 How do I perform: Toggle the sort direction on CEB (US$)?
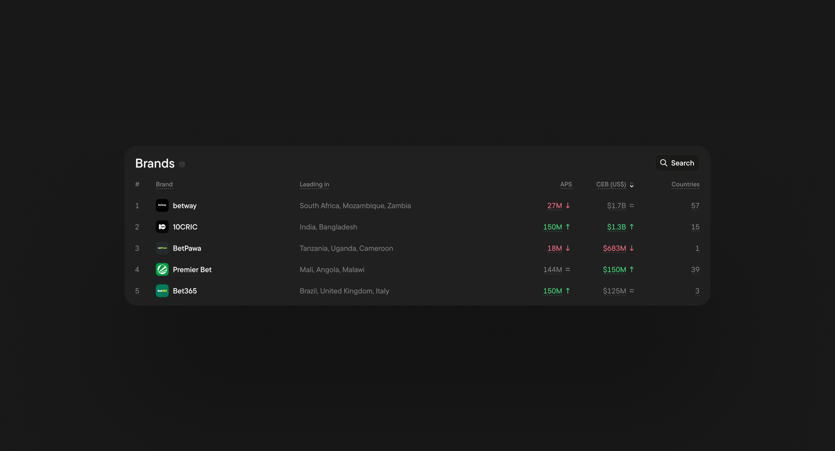pyautogui.click(x=632, y=185)
